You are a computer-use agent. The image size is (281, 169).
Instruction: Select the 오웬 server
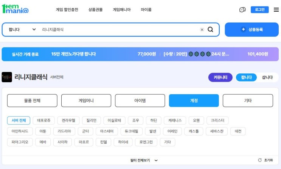tap(196, 120)
